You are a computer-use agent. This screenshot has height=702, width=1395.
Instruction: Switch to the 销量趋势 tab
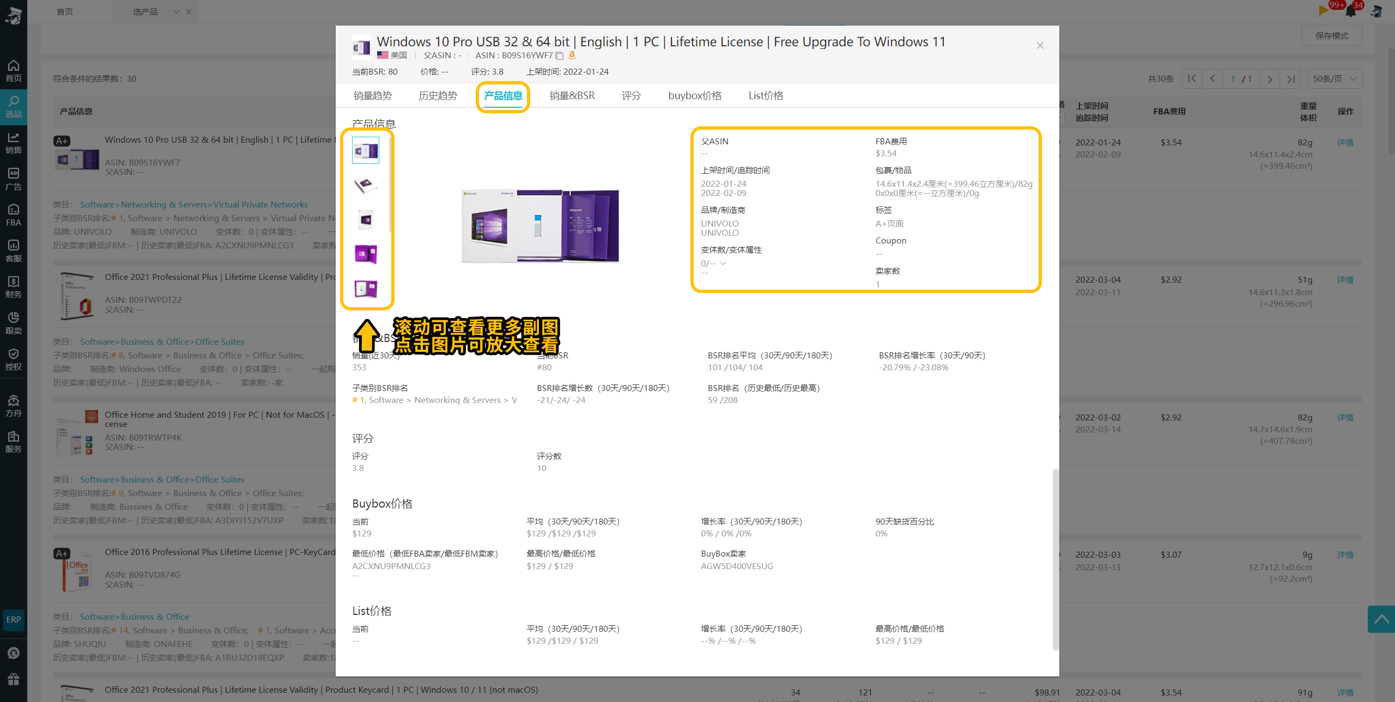(x=372, y=96)
